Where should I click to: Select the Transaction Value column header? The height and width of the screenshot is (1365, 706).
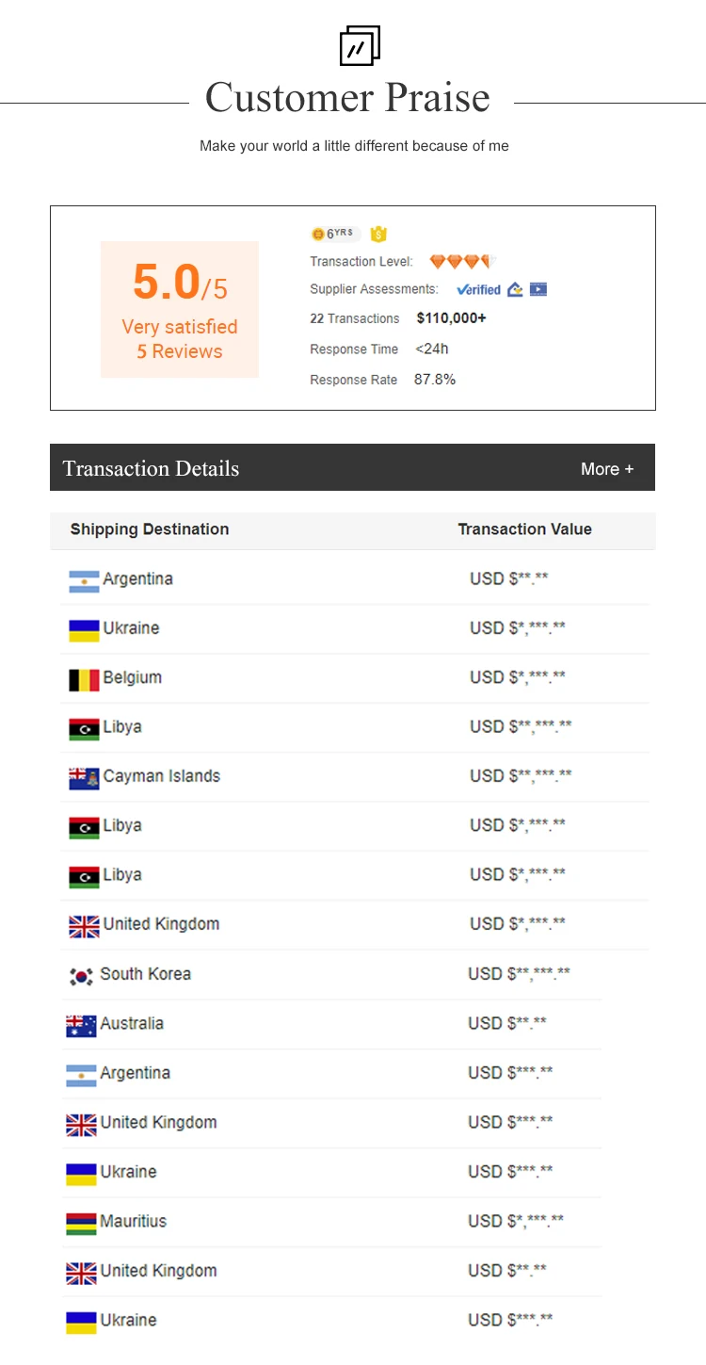click(x=524, y=529)
